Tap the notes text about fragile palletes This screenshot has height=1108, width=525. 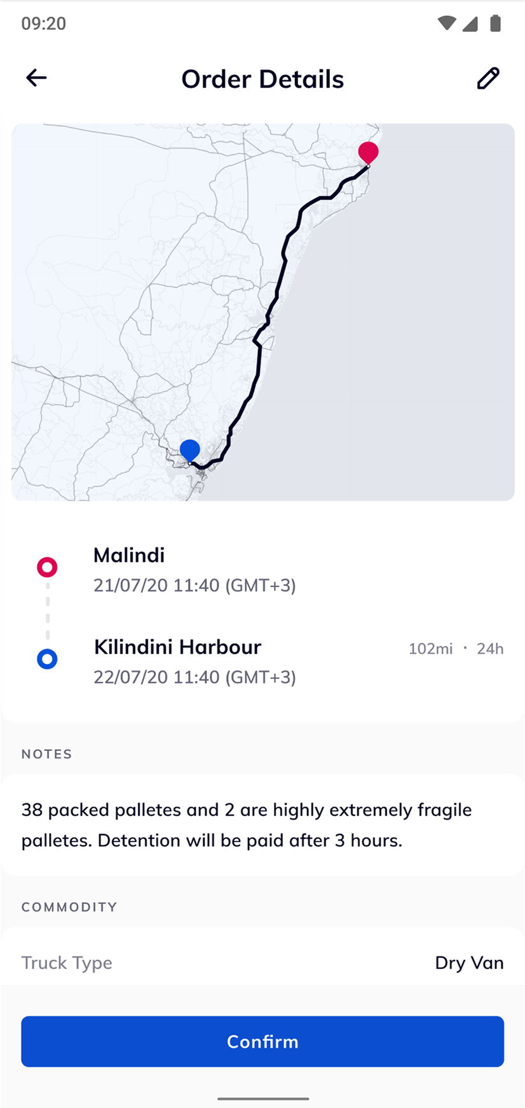pos(247,825)
